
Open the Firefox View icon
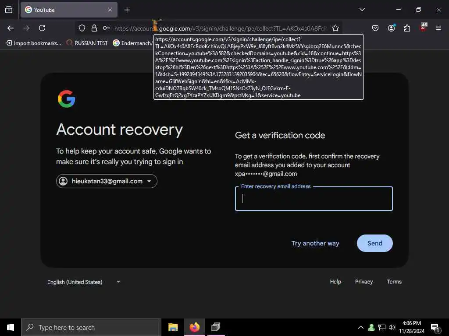coord(9,10)
